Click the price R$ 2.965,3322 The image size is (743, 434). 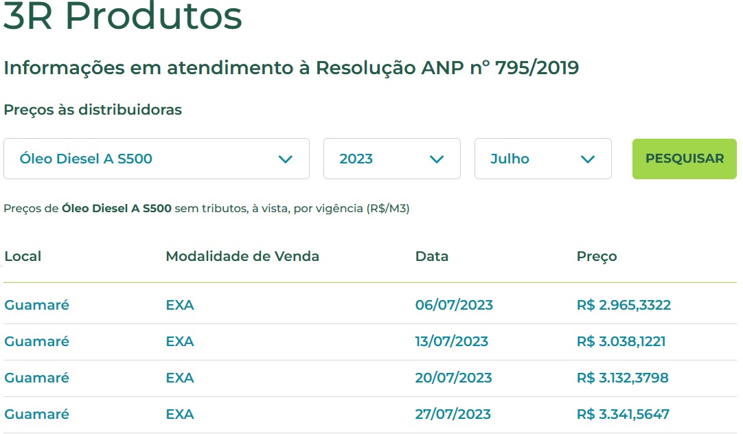(624, 306)
